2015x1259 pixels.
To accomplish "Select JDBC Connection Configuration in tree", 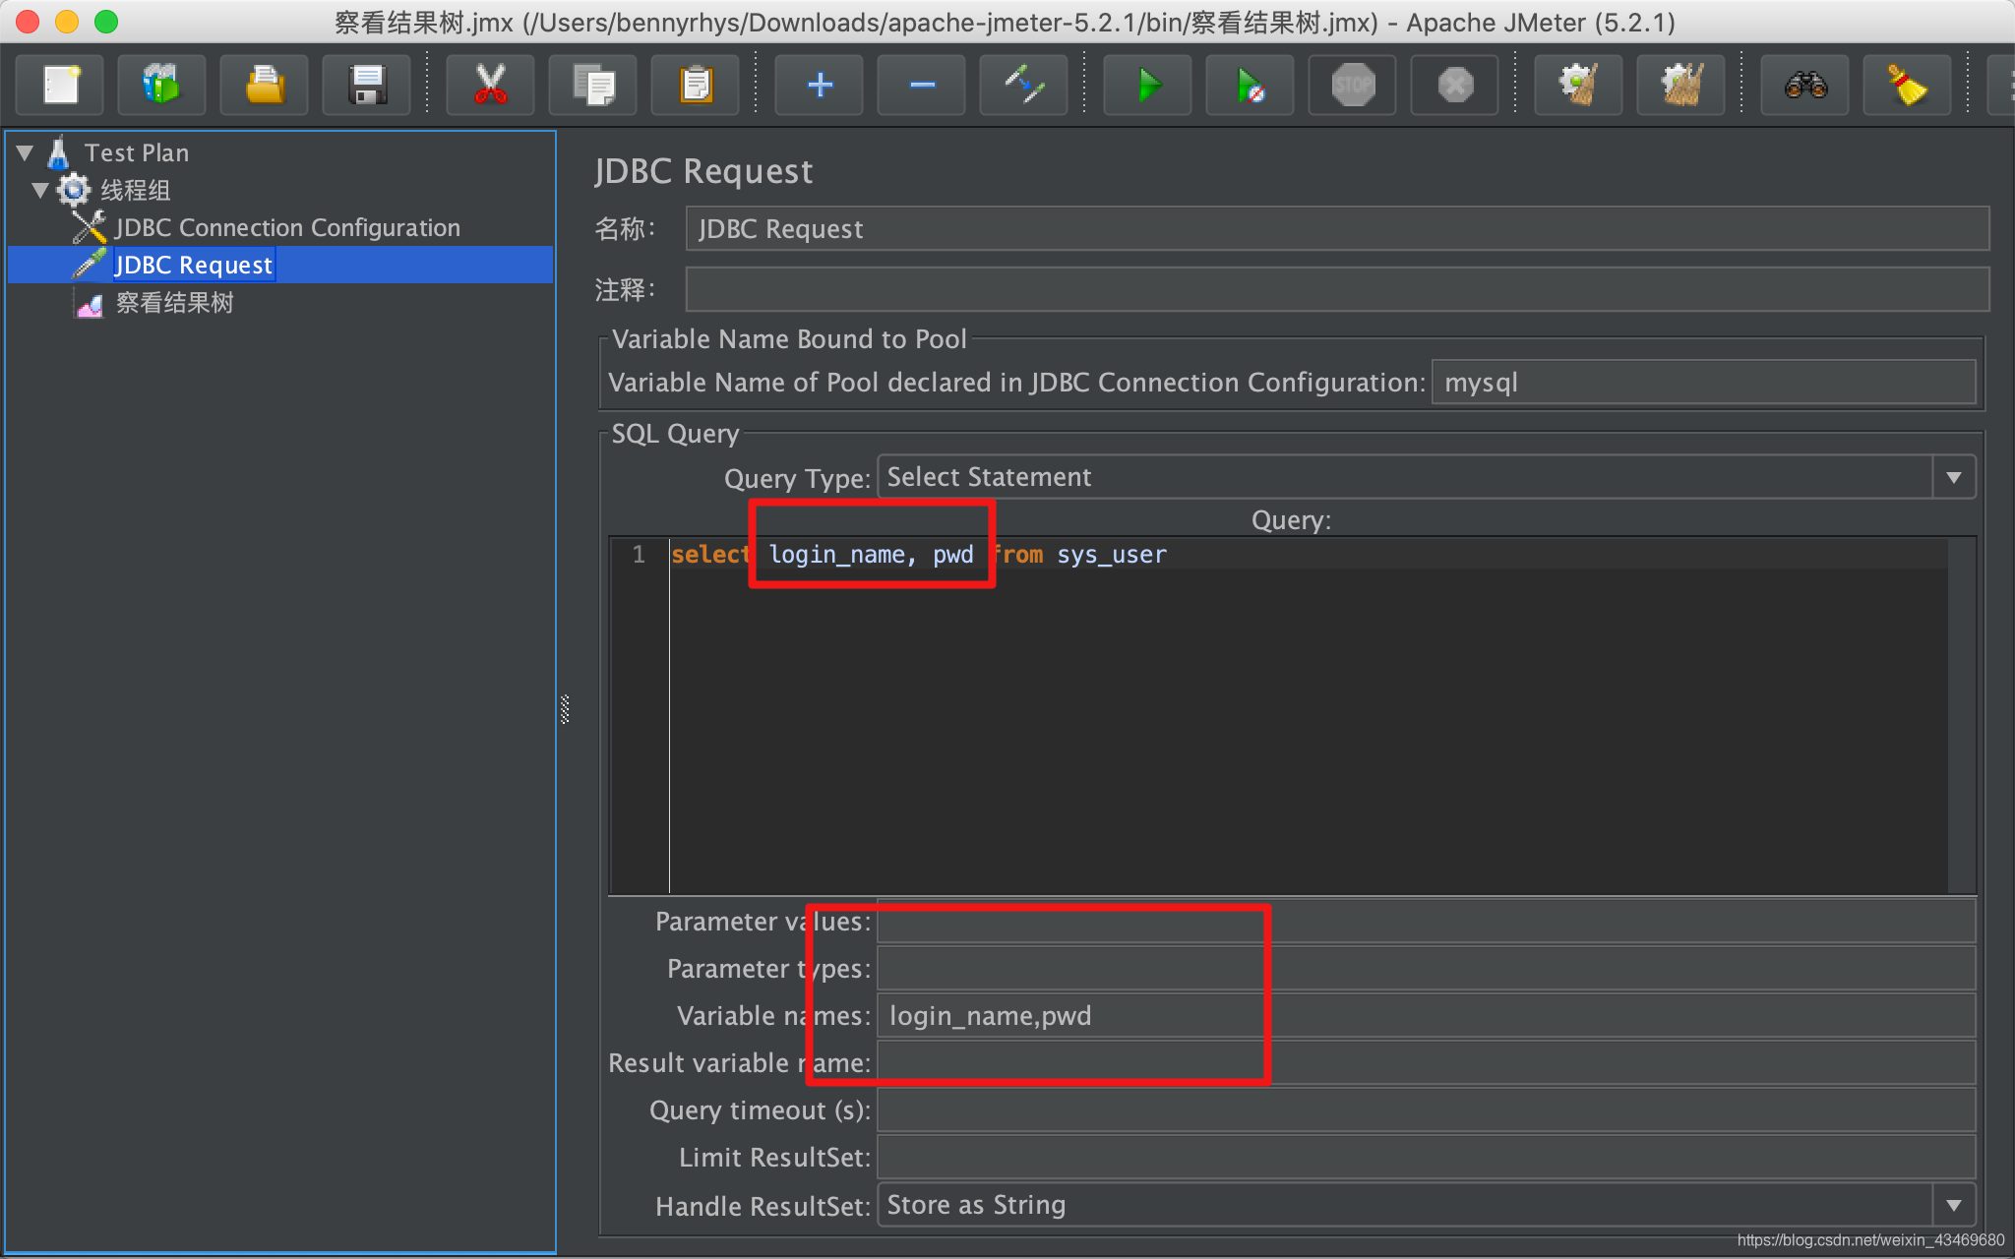I will tap(286, 227).
